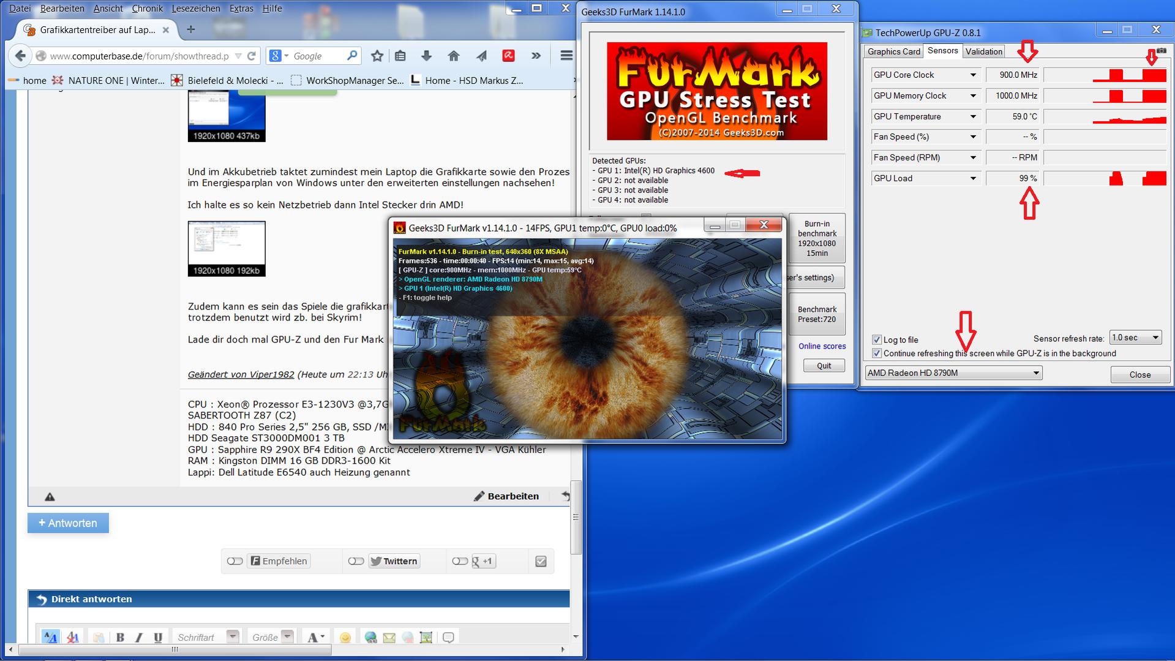
Task: Open the Extras menu
Action: (x=241, y=9)
